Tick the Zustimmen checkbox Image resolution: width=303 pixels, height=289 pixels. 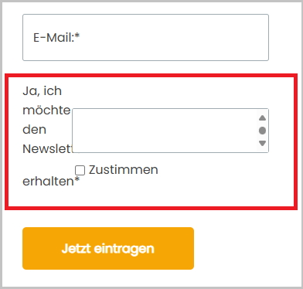[80, 170]
